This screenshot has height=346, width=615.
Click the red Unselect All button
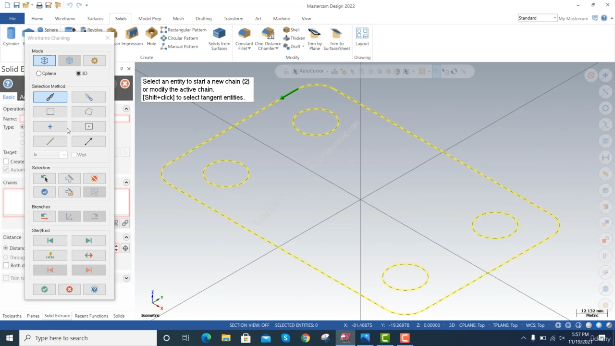pos(94,178)
